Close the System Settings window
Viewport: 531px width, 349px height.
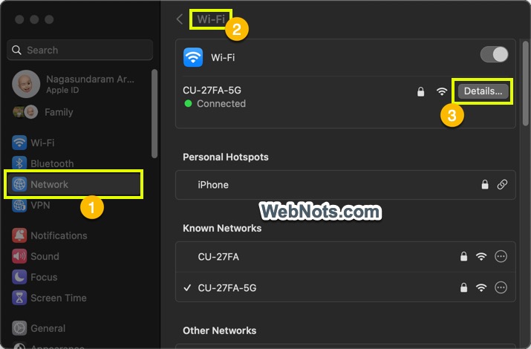(x=19, y=19)
